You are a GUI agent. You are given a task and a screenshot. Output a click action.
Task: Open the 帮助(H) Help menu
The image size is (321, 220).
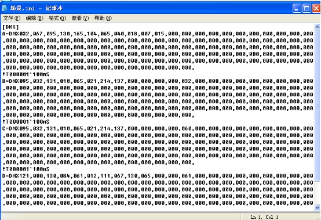point(103,18)
